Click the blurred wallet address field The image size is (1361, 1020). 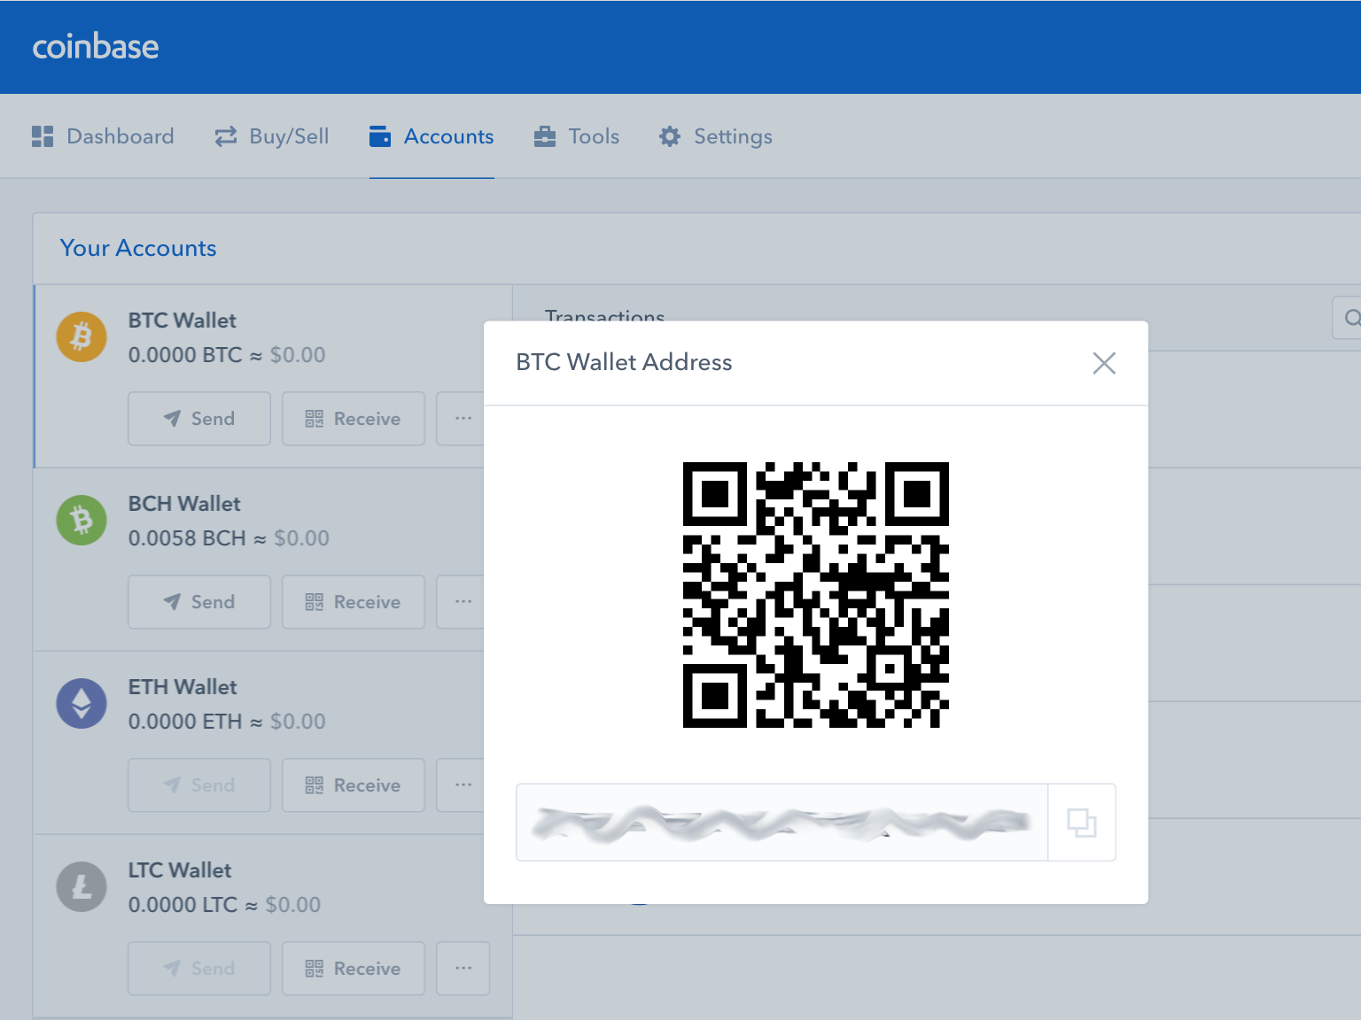[782, 823]
